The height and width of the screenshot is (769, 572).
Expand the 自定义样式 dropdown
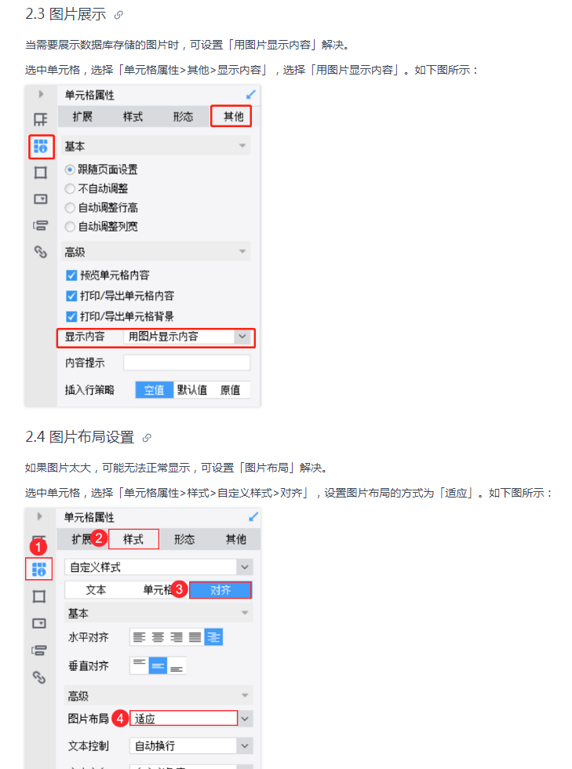coord(159,567)
